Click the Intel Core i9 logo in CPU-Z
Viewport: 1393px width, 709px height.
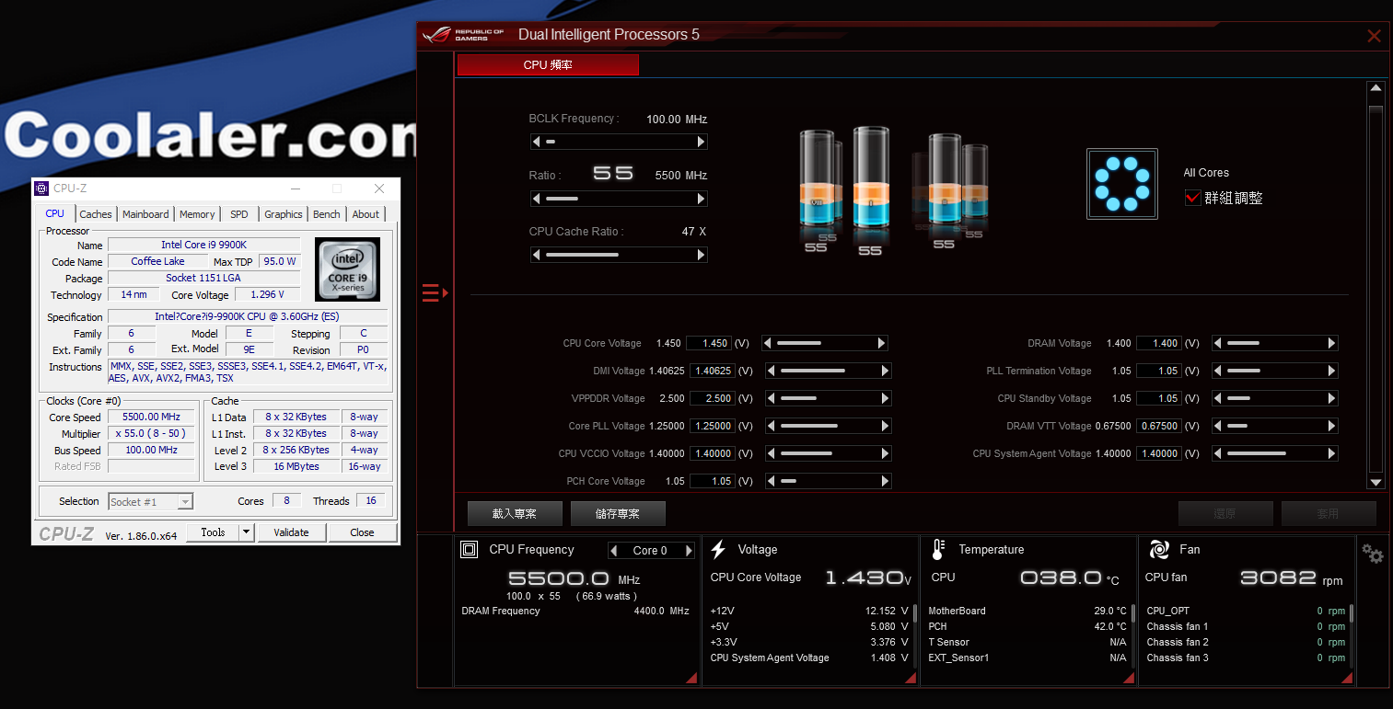[x=347, y=269]
